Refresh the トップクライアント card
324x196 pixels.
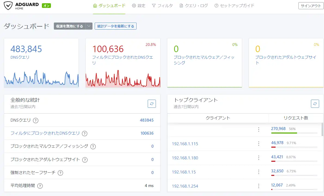[315, 104]
